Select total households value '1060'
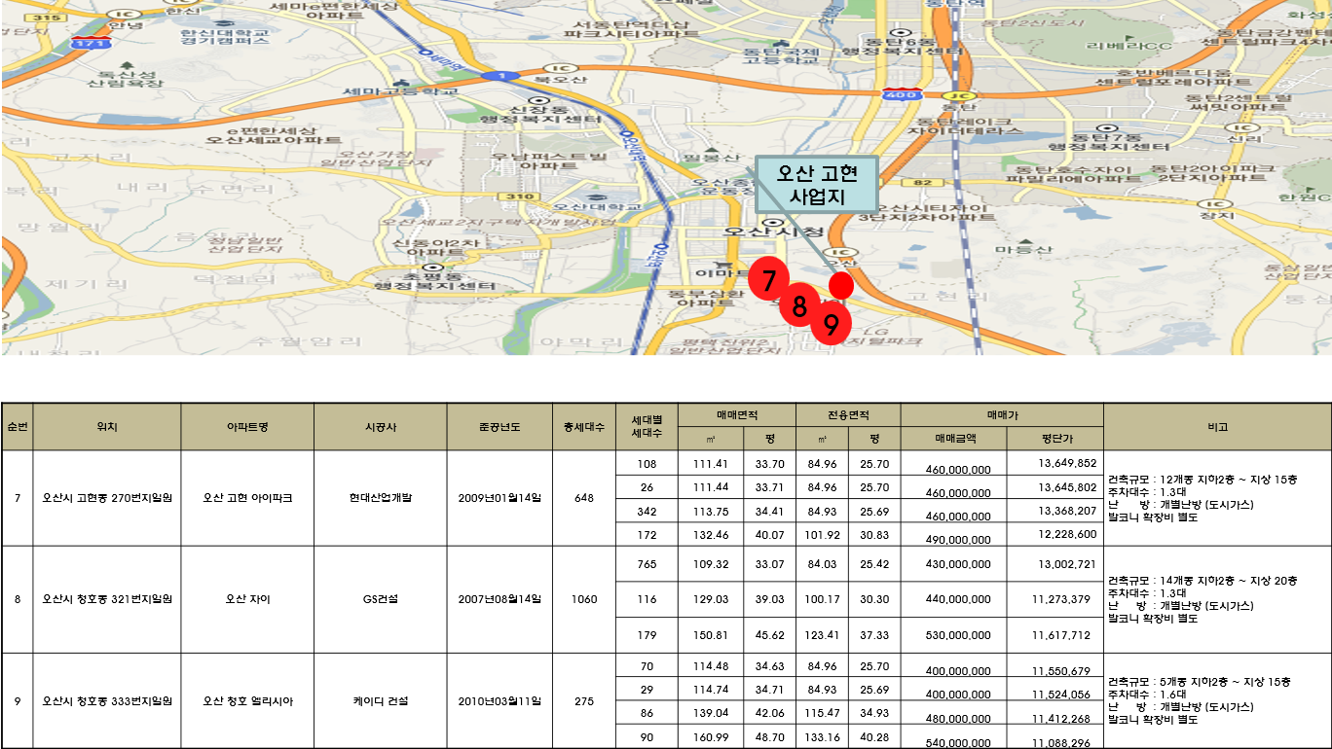Screen dimensions: 1332x749 pos(584,599)
